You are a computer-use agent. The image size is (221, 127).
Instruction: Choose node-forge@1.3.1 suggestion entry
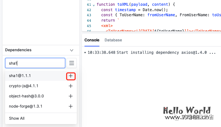[x=26, y=106]
